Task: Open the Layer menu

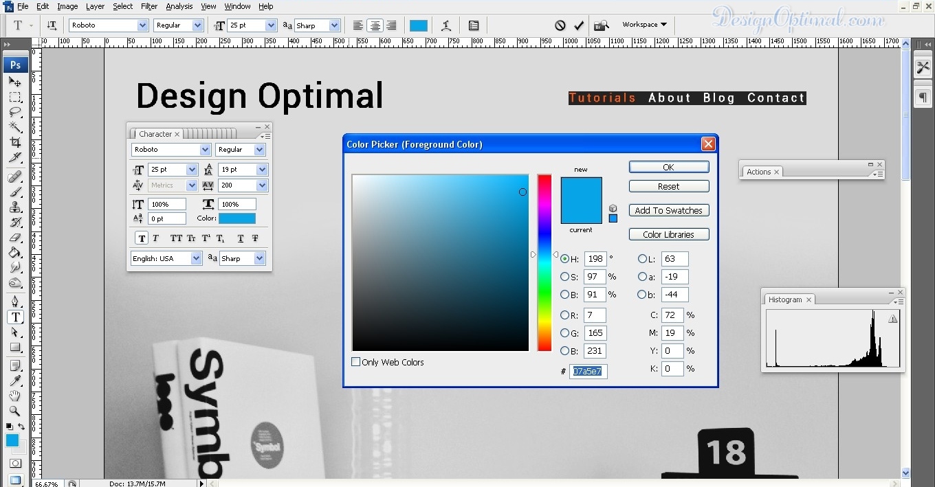Action: [x=95, y=6]
